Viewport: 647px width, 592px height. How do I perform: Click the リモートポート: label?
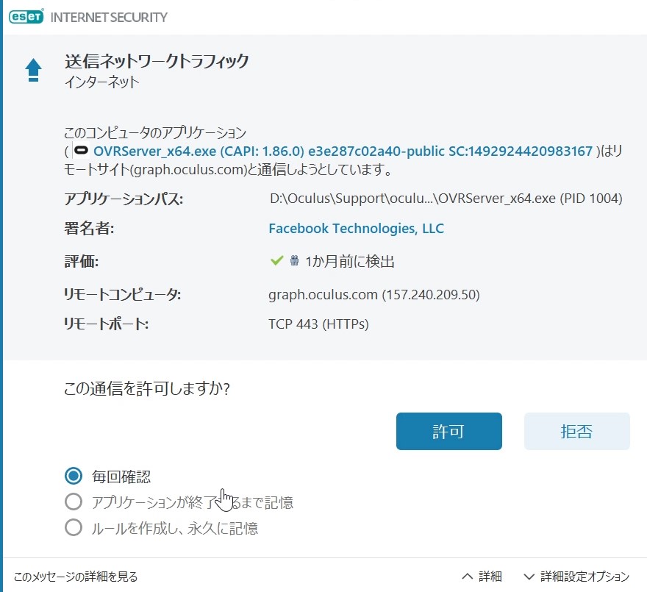pyautogui.click(x=106, y=324)
